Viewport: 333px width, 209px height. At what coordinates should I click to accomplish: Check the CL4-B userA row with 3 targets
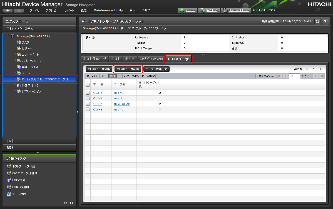tap(88, 109)
